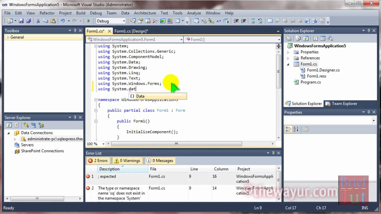381x214 pixels.
Task: Select Form1.resx in Solution Explorer
Action: pyautogui.click(x=316, y=76)
